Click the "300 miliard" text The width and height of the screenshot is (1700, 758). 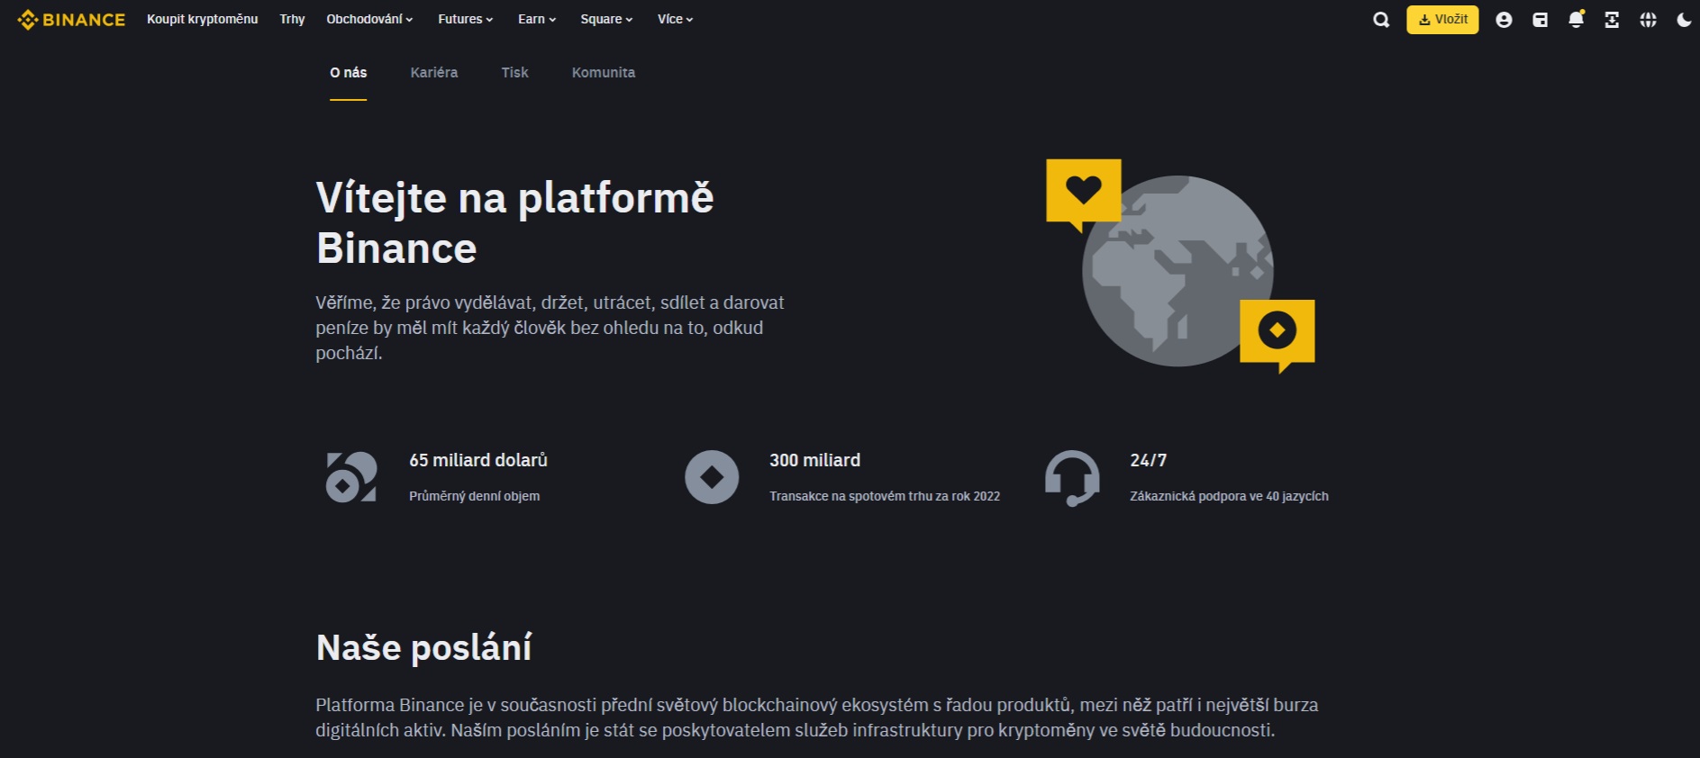[814, 460]
